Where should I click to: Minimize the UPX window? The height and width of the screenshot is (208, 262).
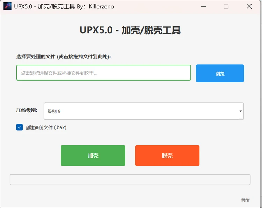coord(204,6)
